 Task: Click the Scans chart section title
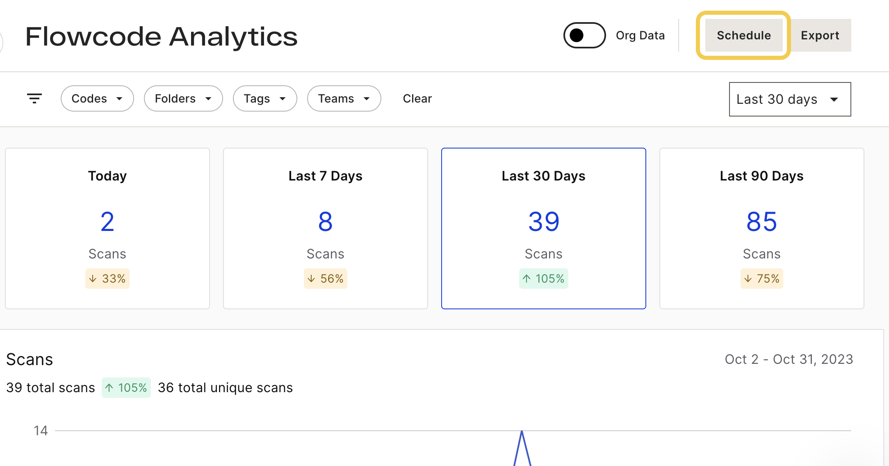pyautogui.click(x=30, y=359)
